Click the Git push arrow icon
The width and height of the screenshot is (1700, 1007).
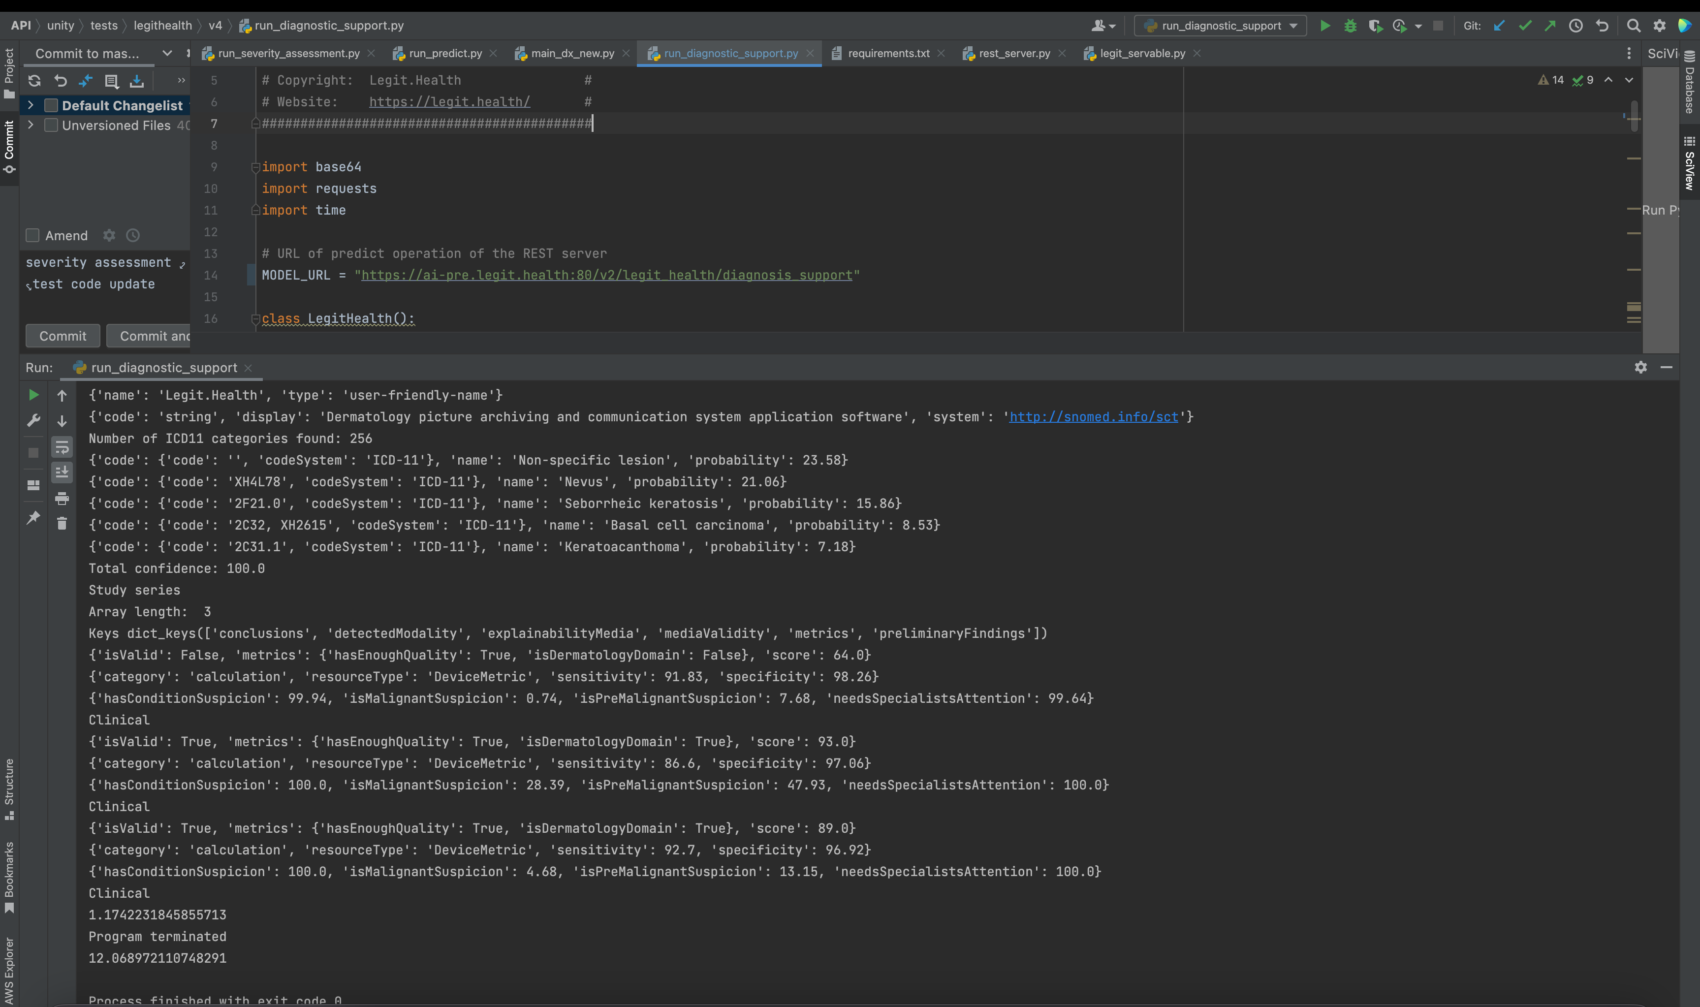(x=1550, y=26)
